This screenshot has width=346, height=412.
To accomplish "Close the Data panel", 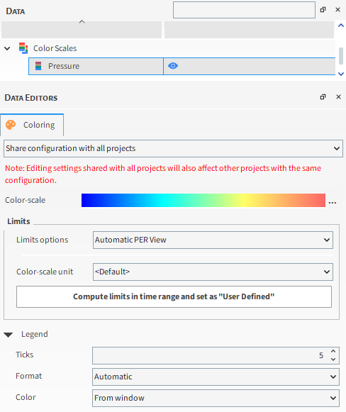I will 338,10.
